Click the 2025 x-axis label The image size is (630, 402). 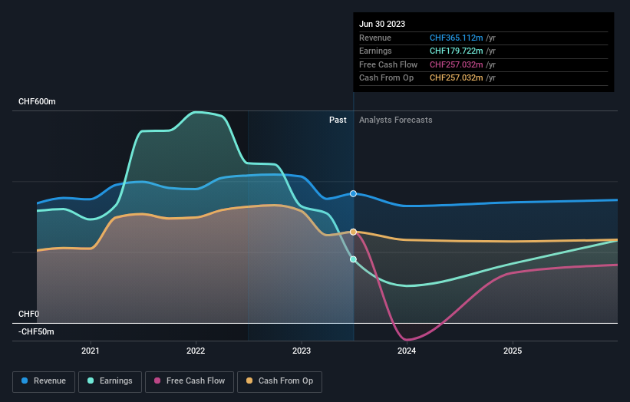tap(513, 351)
